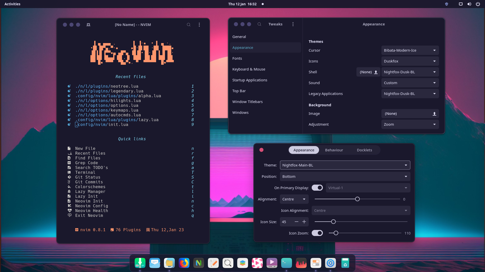Screen dimensions: 485x272
Task: Launch Tweaks toggle-switch icon in dock
Action: click(x=316, y=263)
